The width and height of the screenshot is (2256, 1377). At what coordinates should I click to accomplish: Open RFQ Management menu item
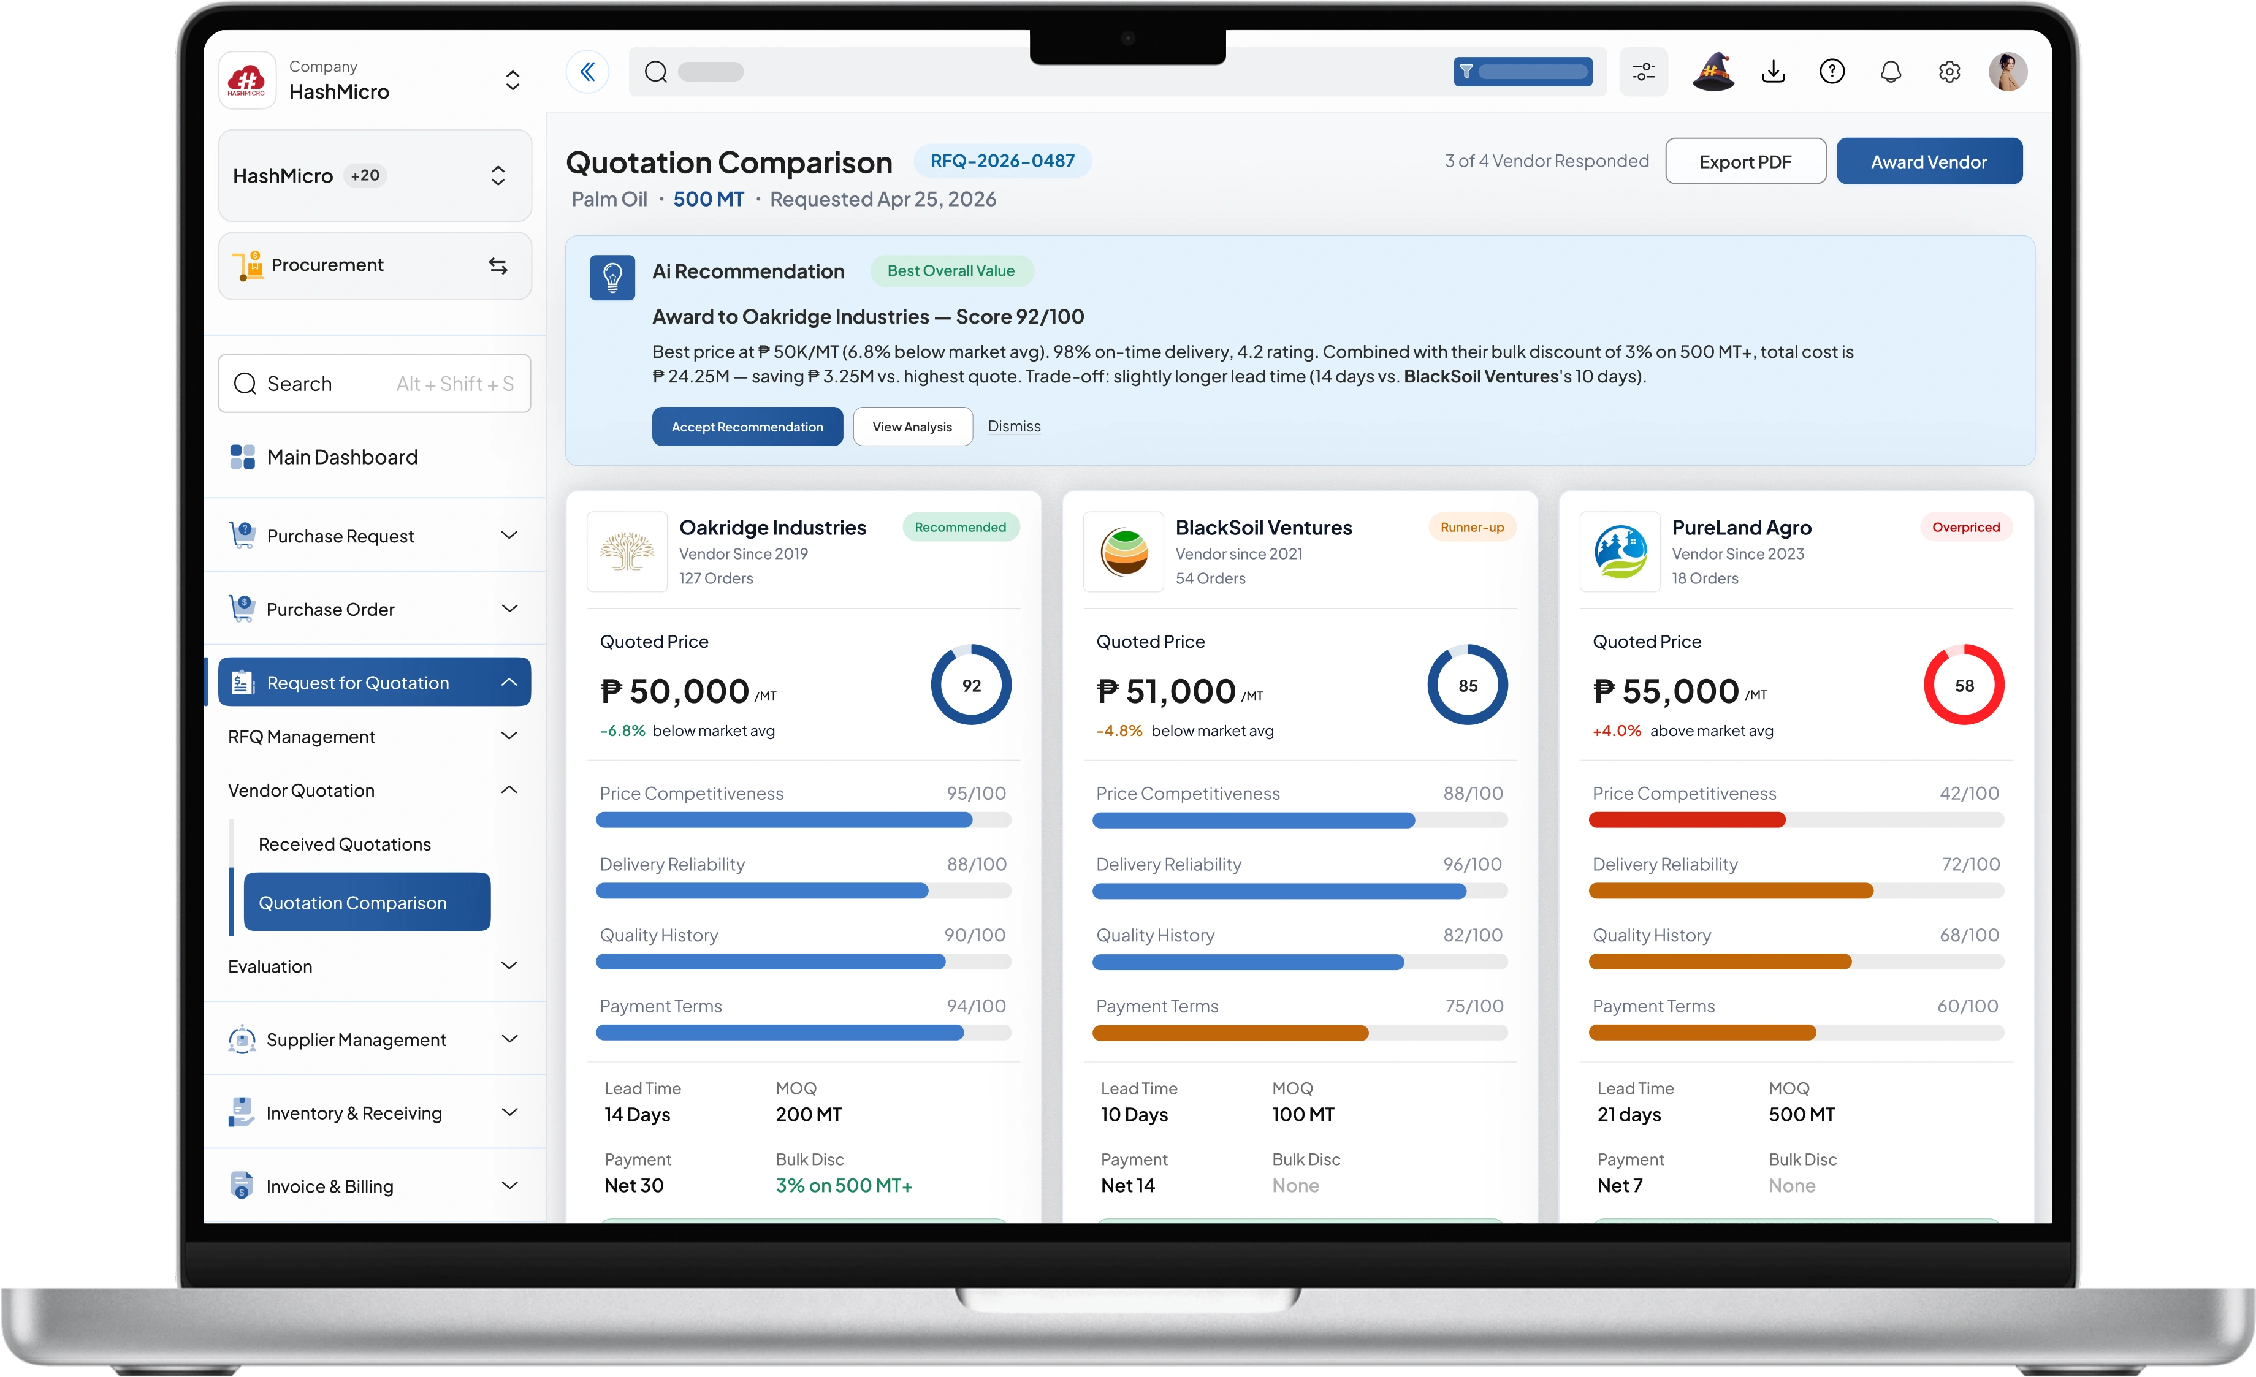coord(375,737)
